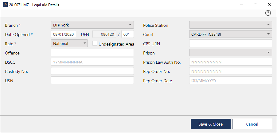Focus the DSCC input field
Viewport: 277px width, 133px height.
coord(92,62)
